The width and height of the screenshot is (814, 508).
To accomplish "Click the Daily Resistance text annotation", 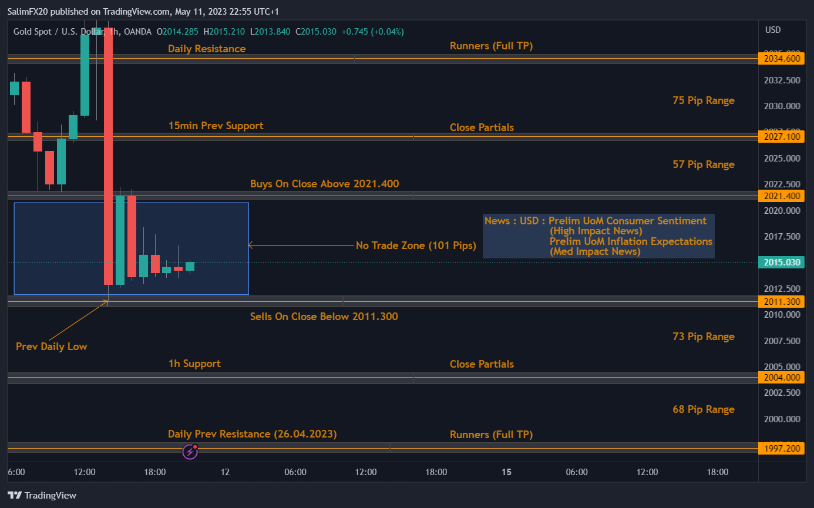I will click(x=206, y=49).
